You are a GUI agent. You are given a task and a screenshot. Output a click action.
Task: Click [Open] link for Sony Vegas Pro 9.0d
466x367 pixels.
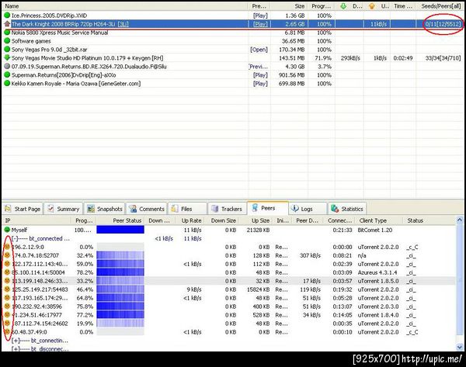coord(259,50)
